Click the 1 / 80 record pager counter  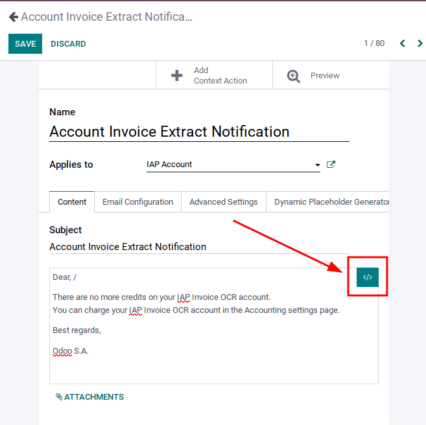[374, 43]
